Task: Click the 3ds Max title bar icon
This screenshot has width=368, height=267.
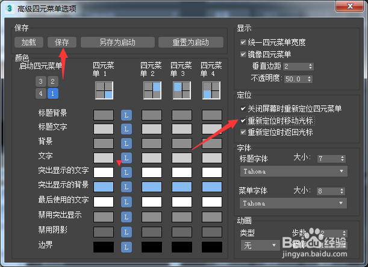Action: pos(10,8)
